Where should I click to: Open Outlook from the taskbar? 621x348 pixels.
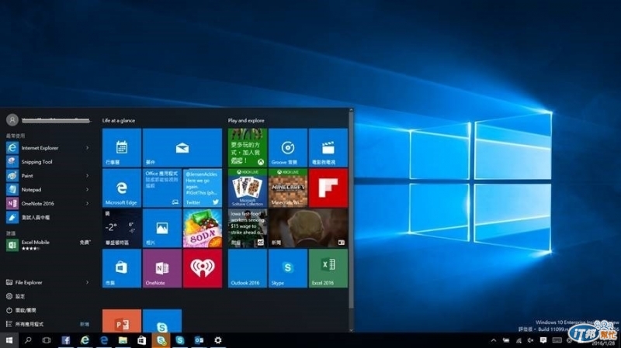tap(199, 340)
